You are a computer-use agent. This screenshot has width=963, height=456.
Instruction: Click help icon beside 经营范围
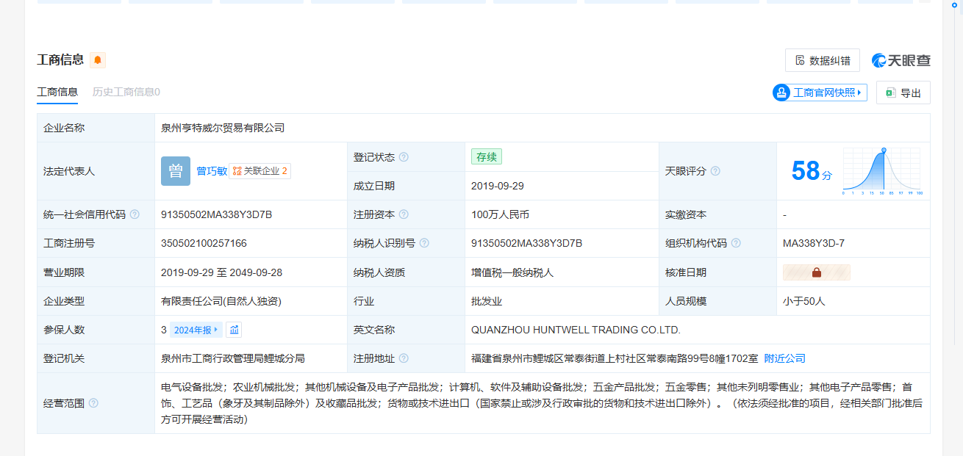tap(93, 403)
